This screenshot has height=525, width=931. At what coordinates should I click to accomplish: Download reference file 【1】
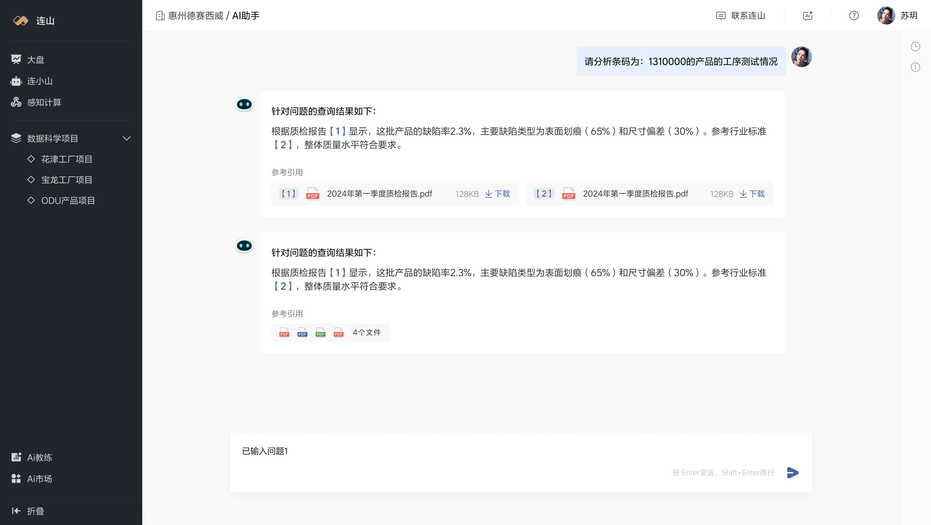497,194
